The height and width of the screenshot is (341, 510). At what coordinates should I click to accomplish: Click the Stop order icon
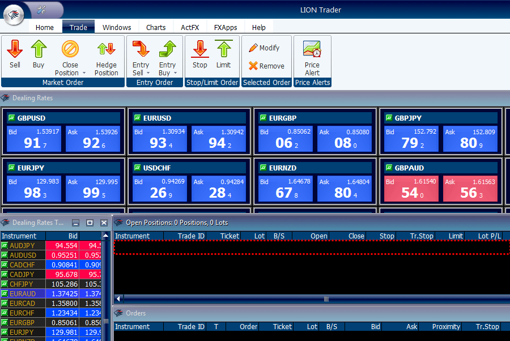(x=199, y=49)
